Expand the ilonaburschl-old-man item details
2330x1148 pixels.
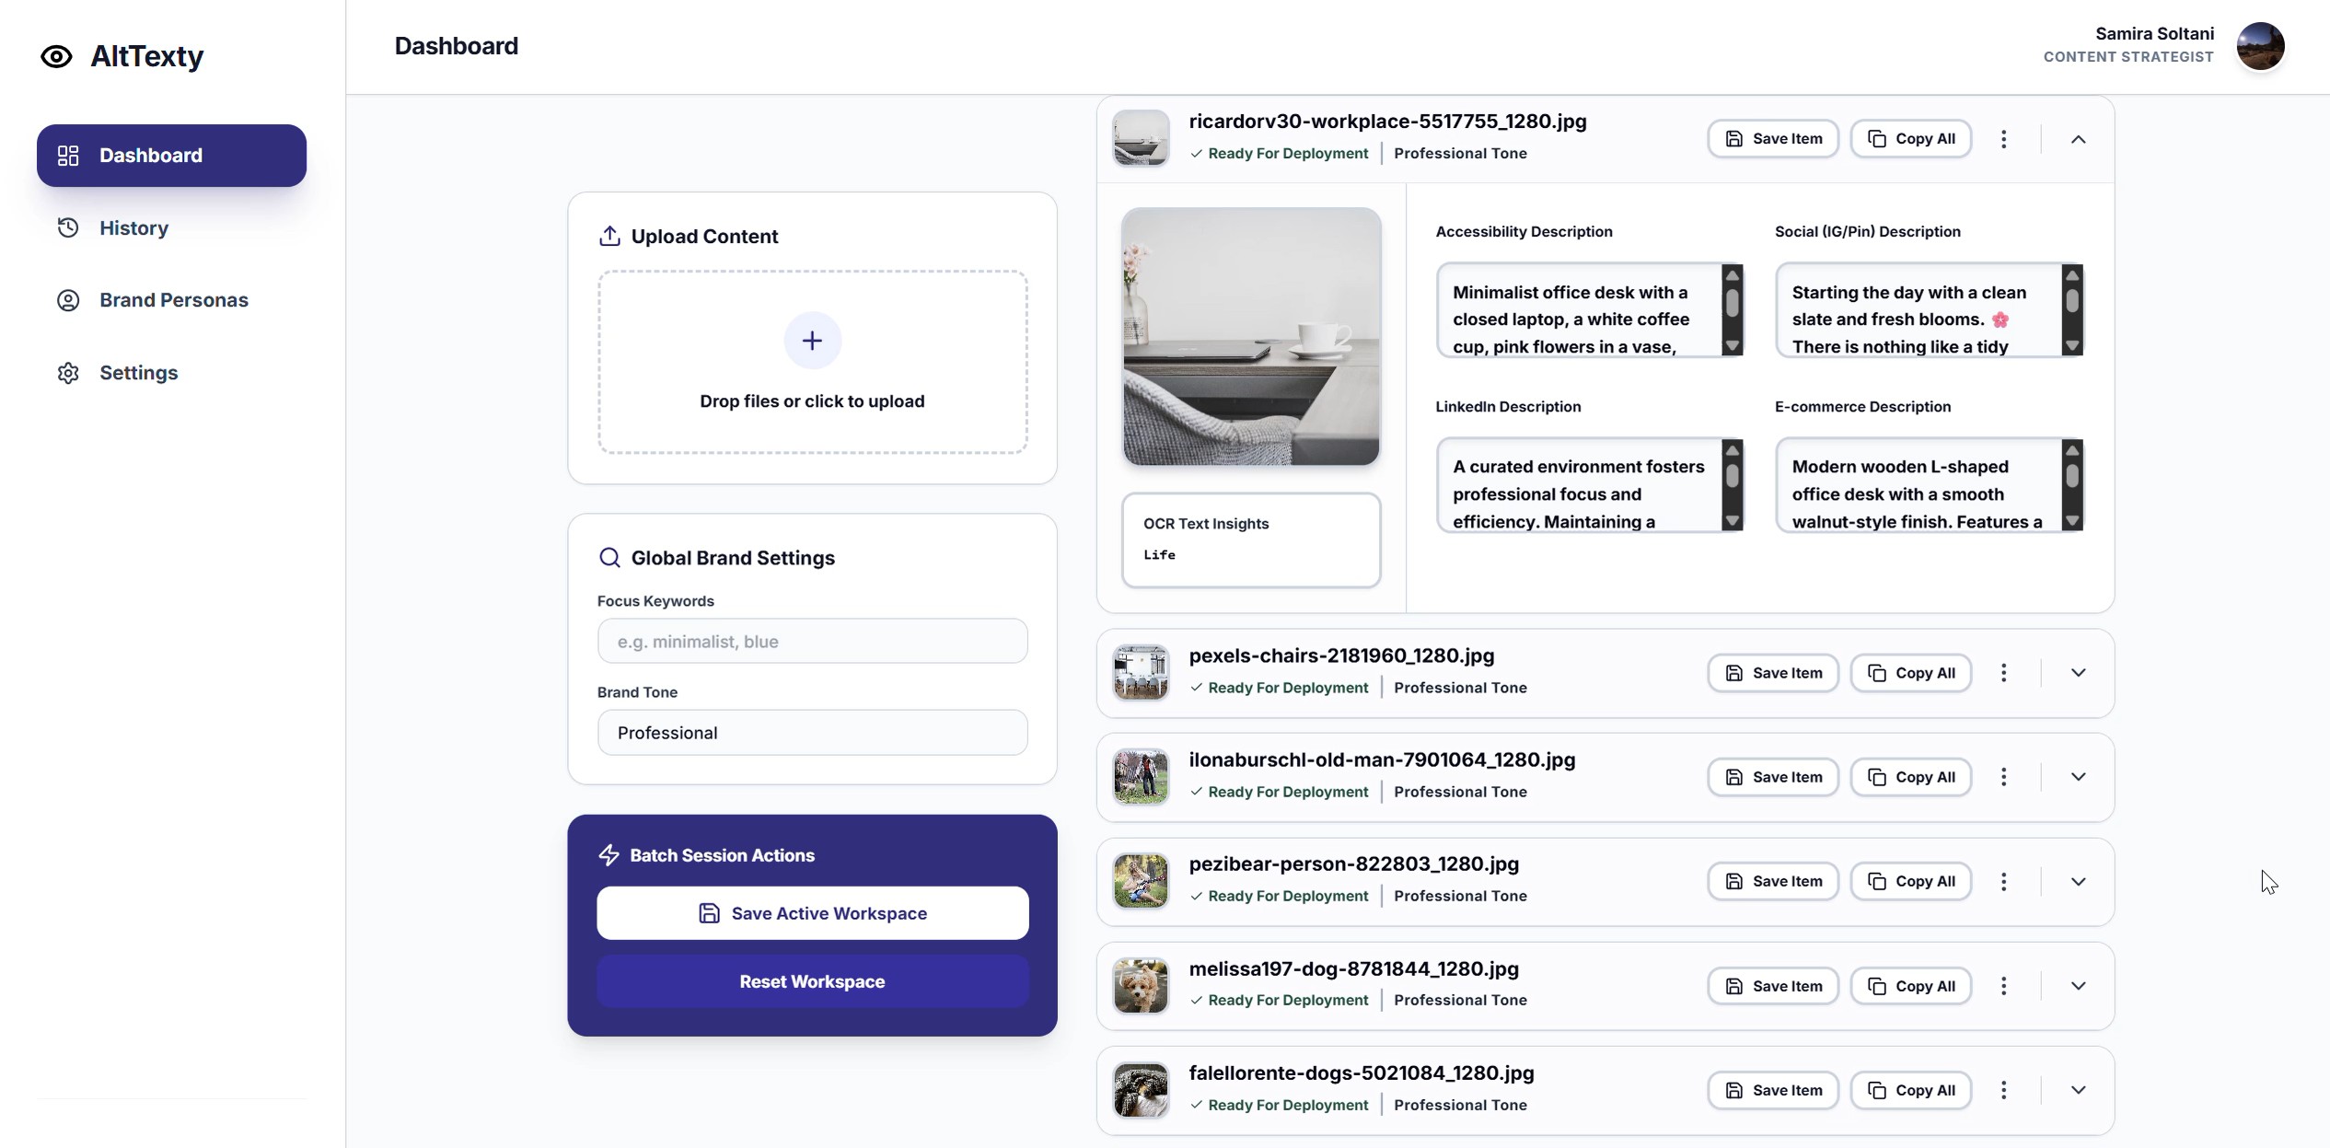click(2078, 777)
